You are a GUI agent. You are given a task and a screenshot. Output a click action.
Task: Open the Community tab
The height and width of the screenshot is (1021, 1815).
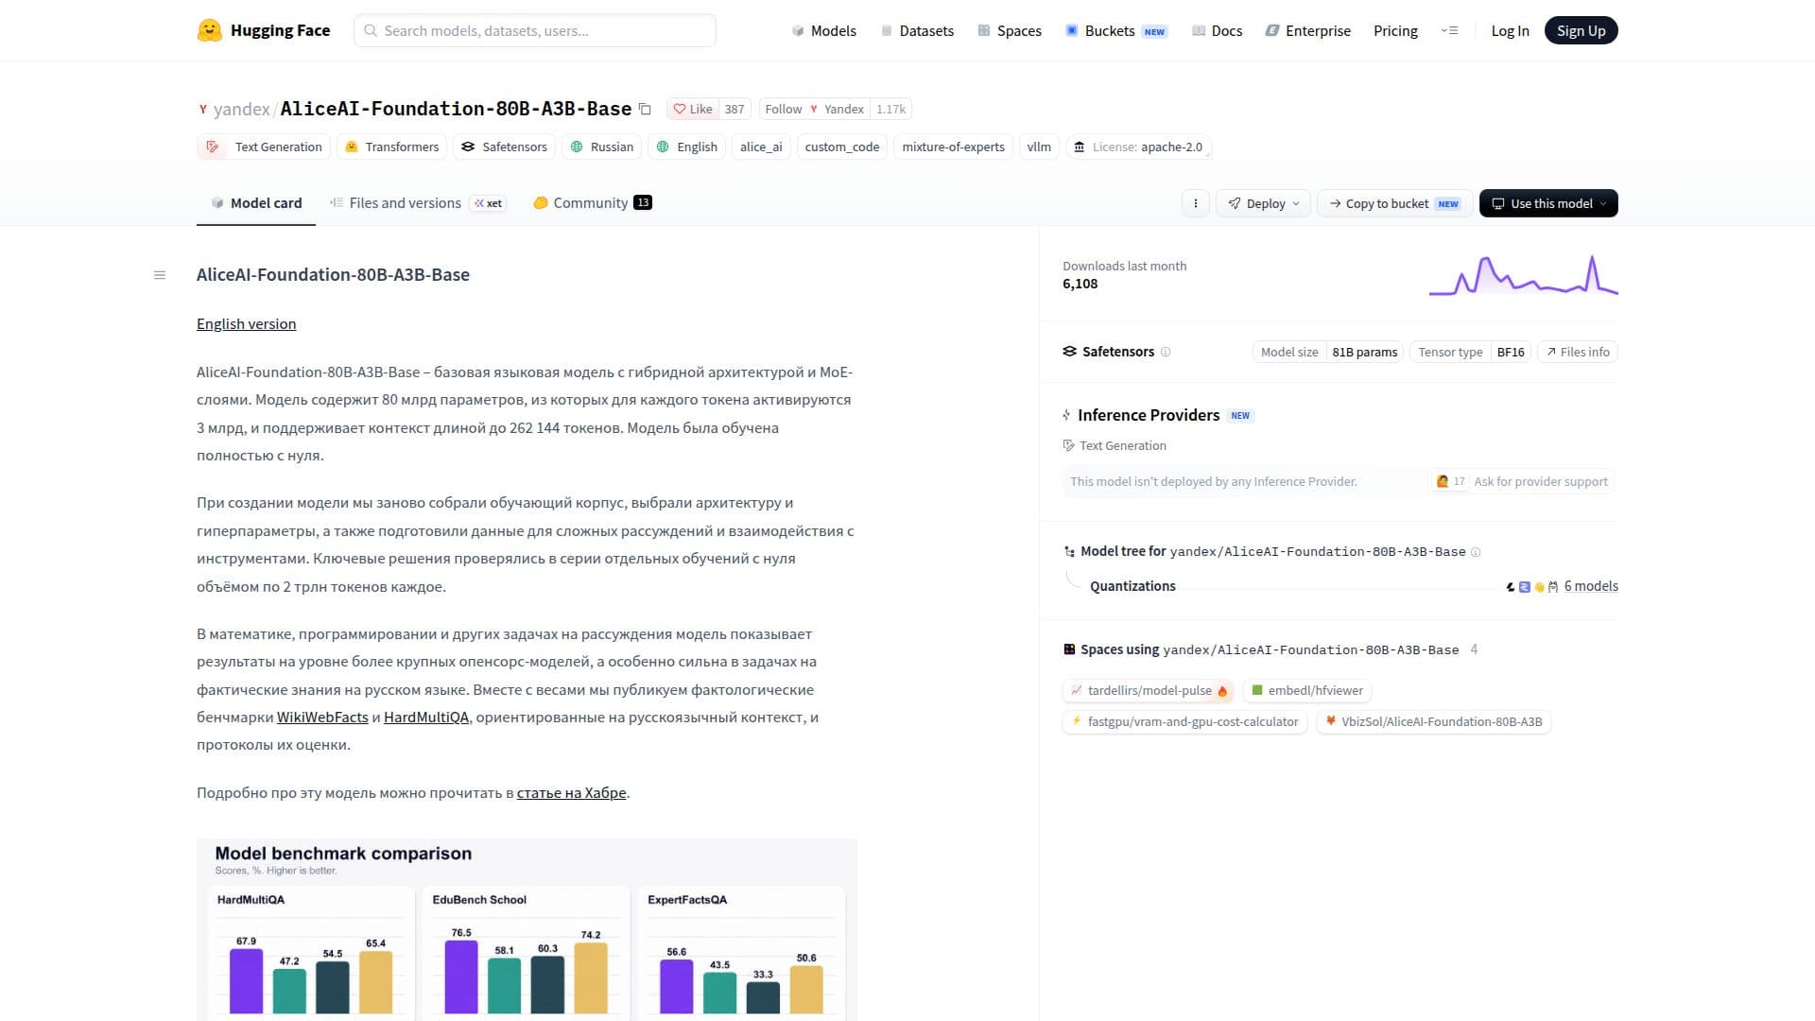pos(592,203)
